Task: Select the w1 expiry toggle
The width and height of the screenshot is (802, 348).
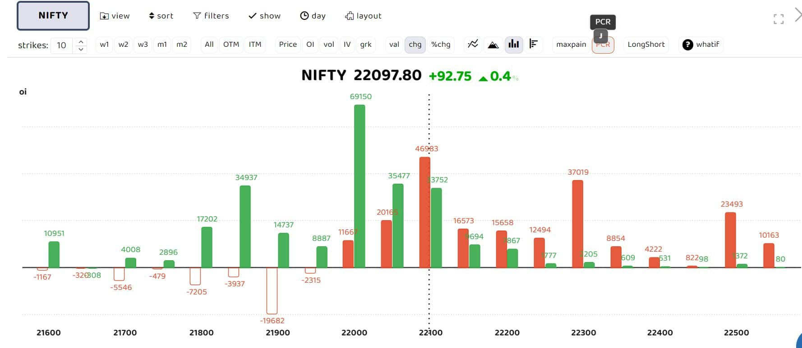Action: click(104, 45)
